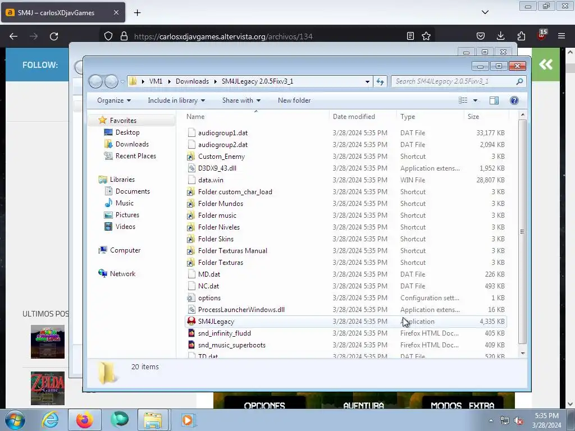
Task: Open the Include in library dropdown
Action: [176, 100]
